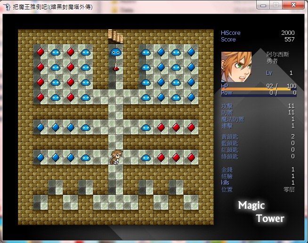Click the large blue slime below the staircase

116,52
